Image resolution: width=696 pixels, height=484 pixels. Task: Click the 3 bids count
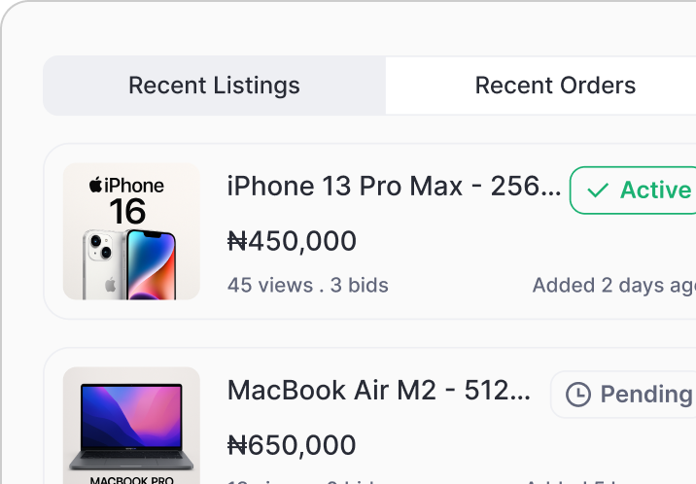360,285
